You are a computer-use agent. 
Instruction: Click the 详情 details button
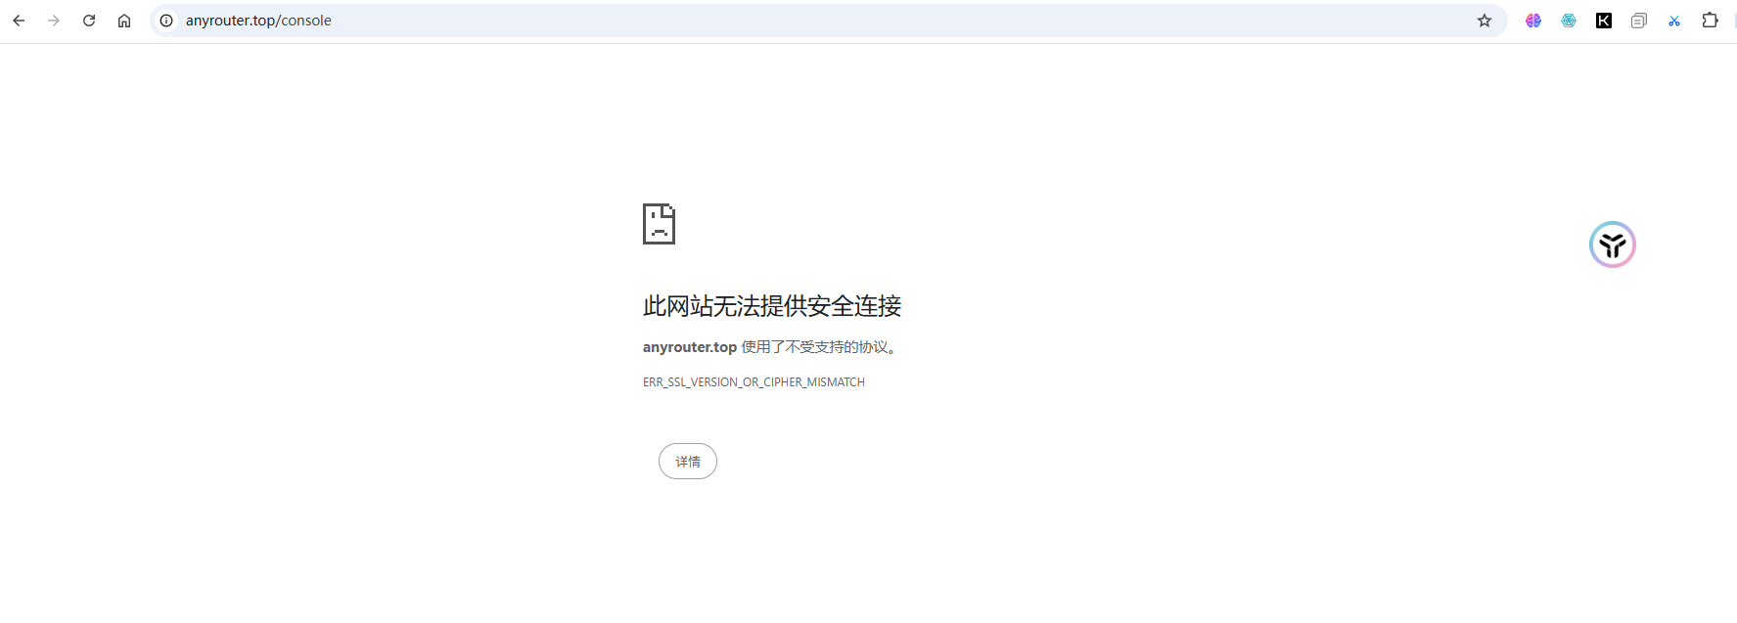click(688, 462)
